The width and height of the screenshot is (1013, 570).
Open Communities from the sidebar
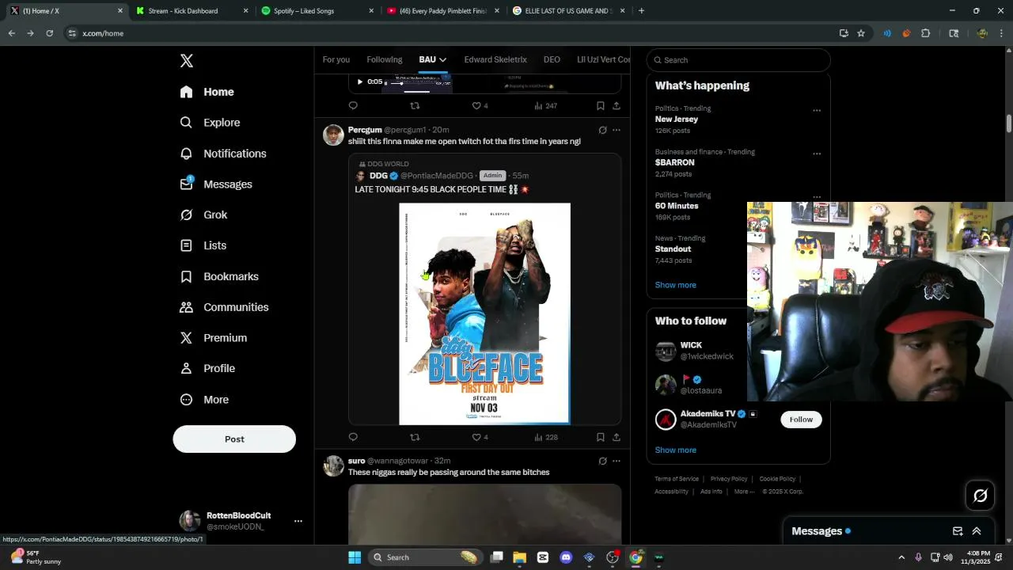(224, 307)
